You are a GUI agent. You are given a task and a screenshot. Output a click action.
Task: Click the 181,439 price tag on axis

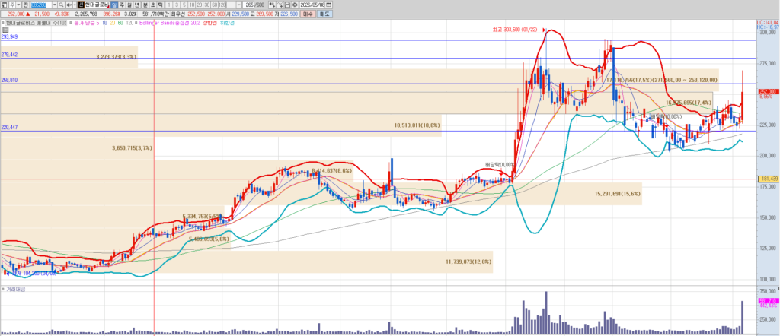click(x=768, y=178)
